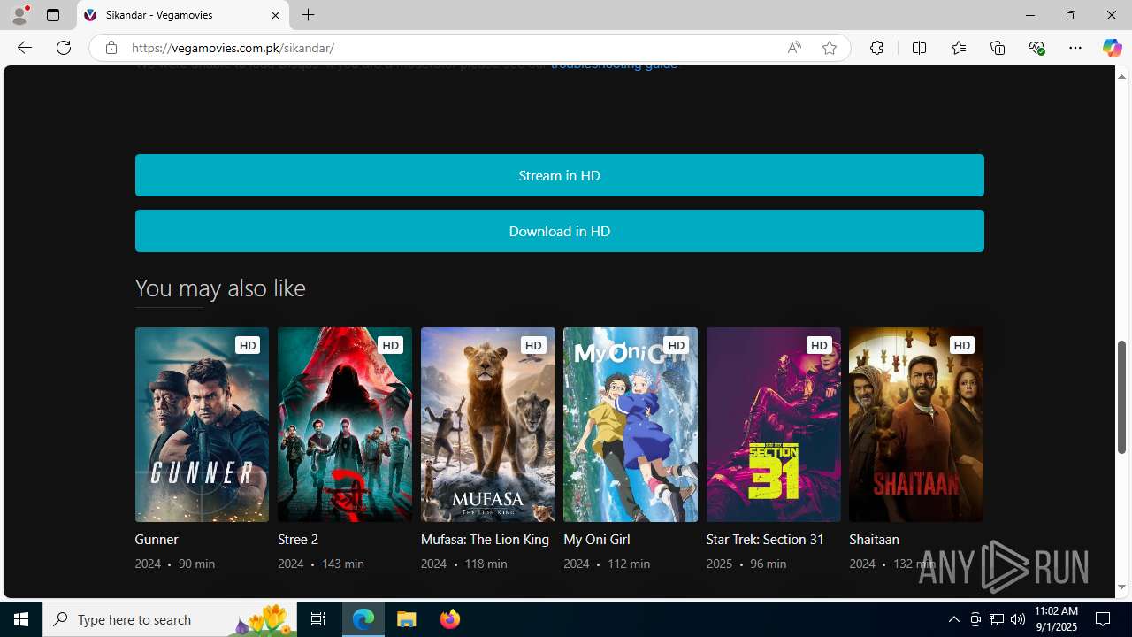Refresh the Vegamovies page

64,48
